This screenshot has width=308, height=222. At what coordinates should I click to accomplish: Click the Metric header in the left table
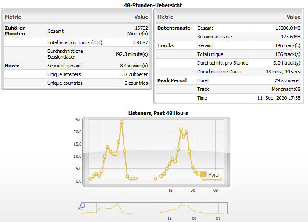point(13,17)
